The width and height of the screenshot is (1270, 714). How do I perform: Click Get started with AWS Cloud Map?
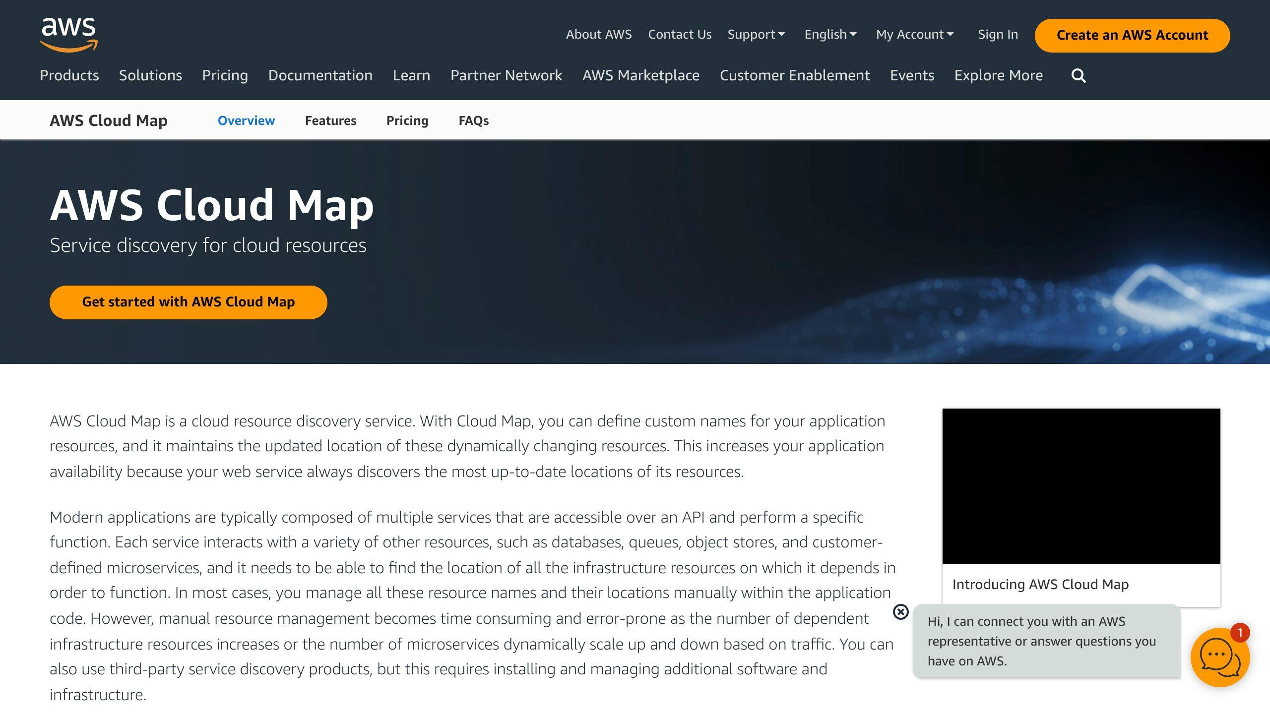click(x=189, y=302)
